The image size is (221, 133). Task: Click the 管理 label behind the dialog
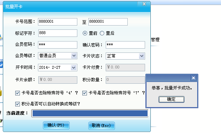[155, 40]
